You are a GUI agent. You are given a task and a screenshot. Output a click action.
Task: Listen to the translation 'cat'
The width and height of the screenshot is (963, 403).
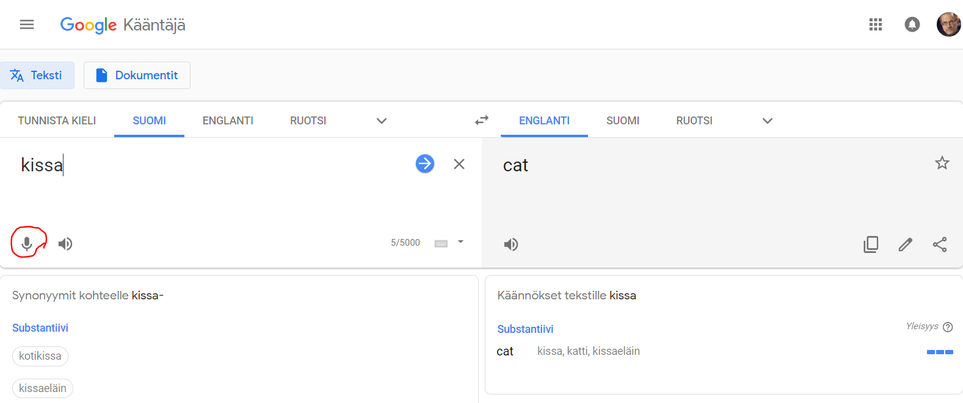511,244
